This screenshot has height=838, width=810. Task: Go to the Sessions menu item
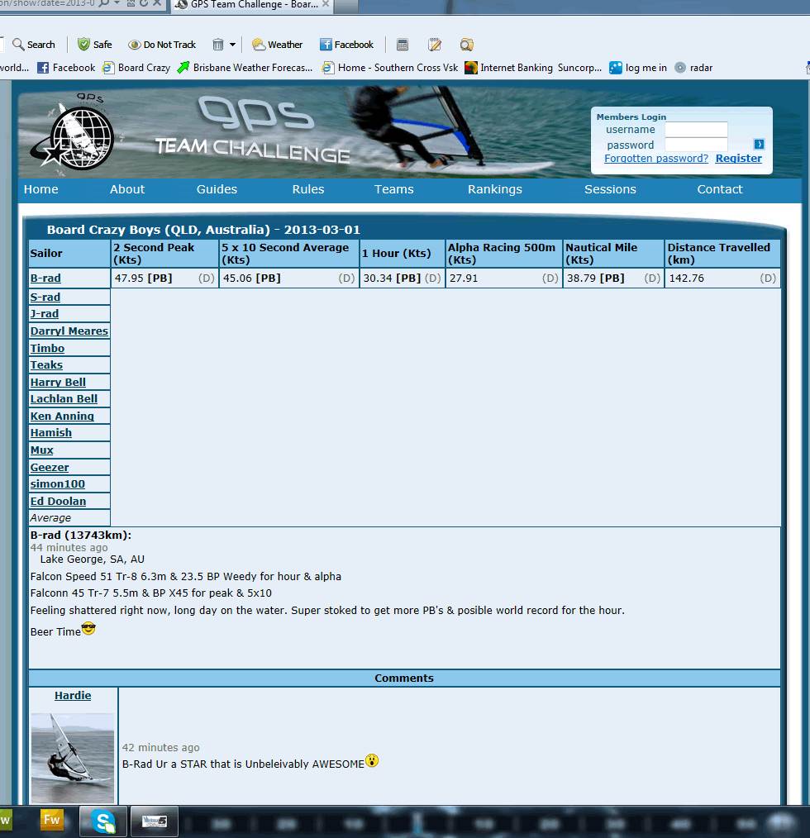(x=610, y=189)
